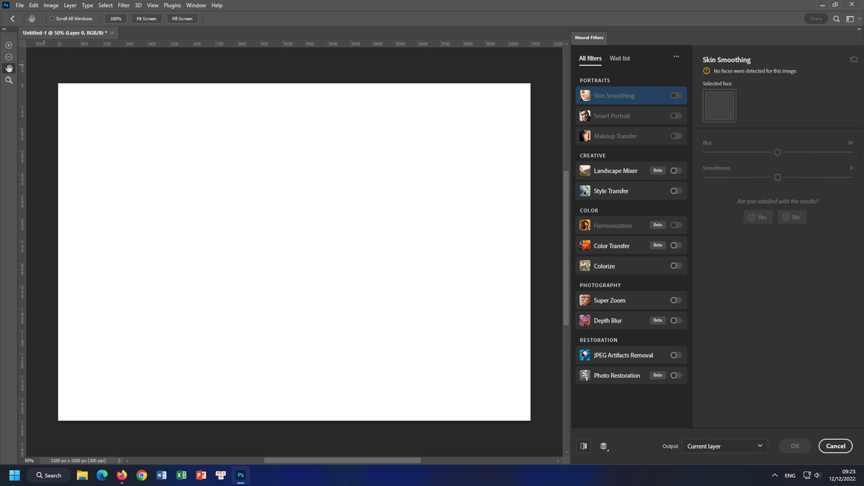The height and width of the screenshot is (486, 864).
Task: Enable the Super Zoom toggle
Action: pos(675,300)
